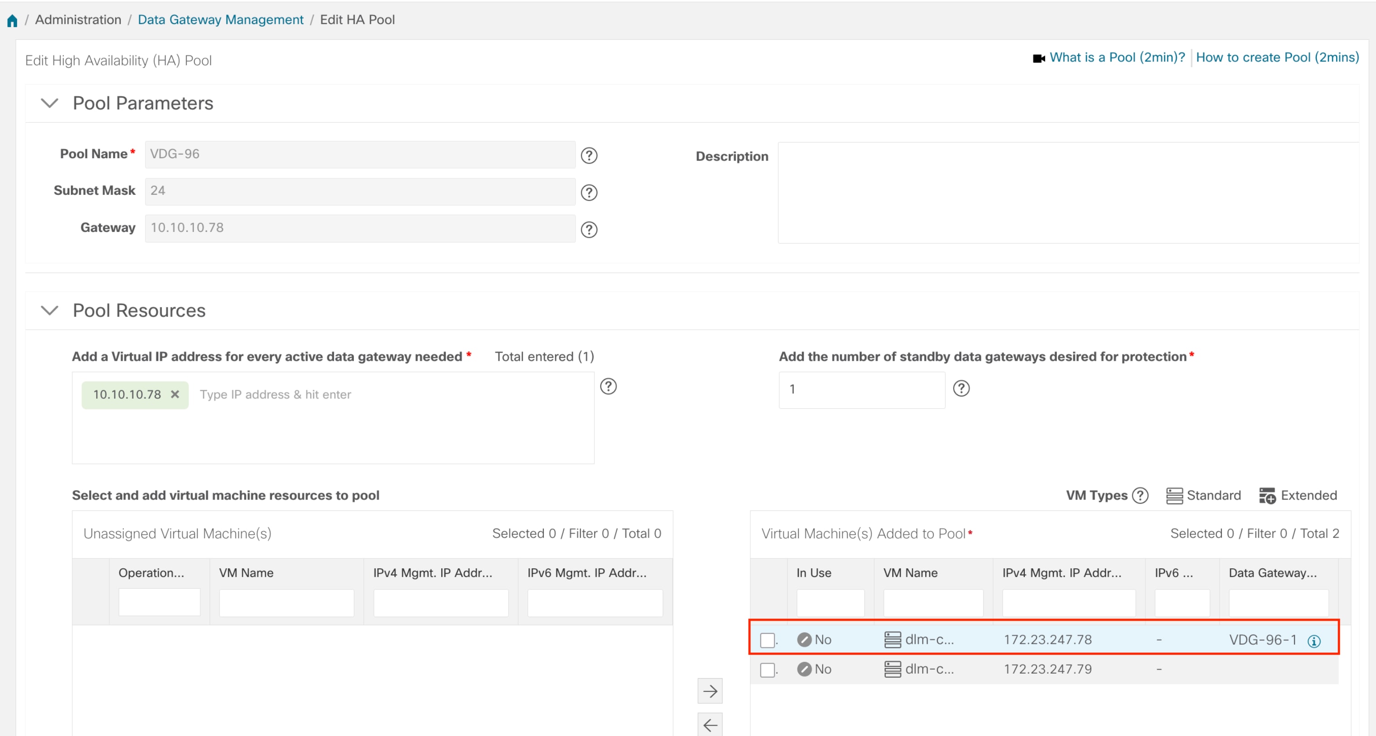The height and width of the screenshot is (736, 1376).
Task: Click help icon next to standby count
Action: [961, 388]
